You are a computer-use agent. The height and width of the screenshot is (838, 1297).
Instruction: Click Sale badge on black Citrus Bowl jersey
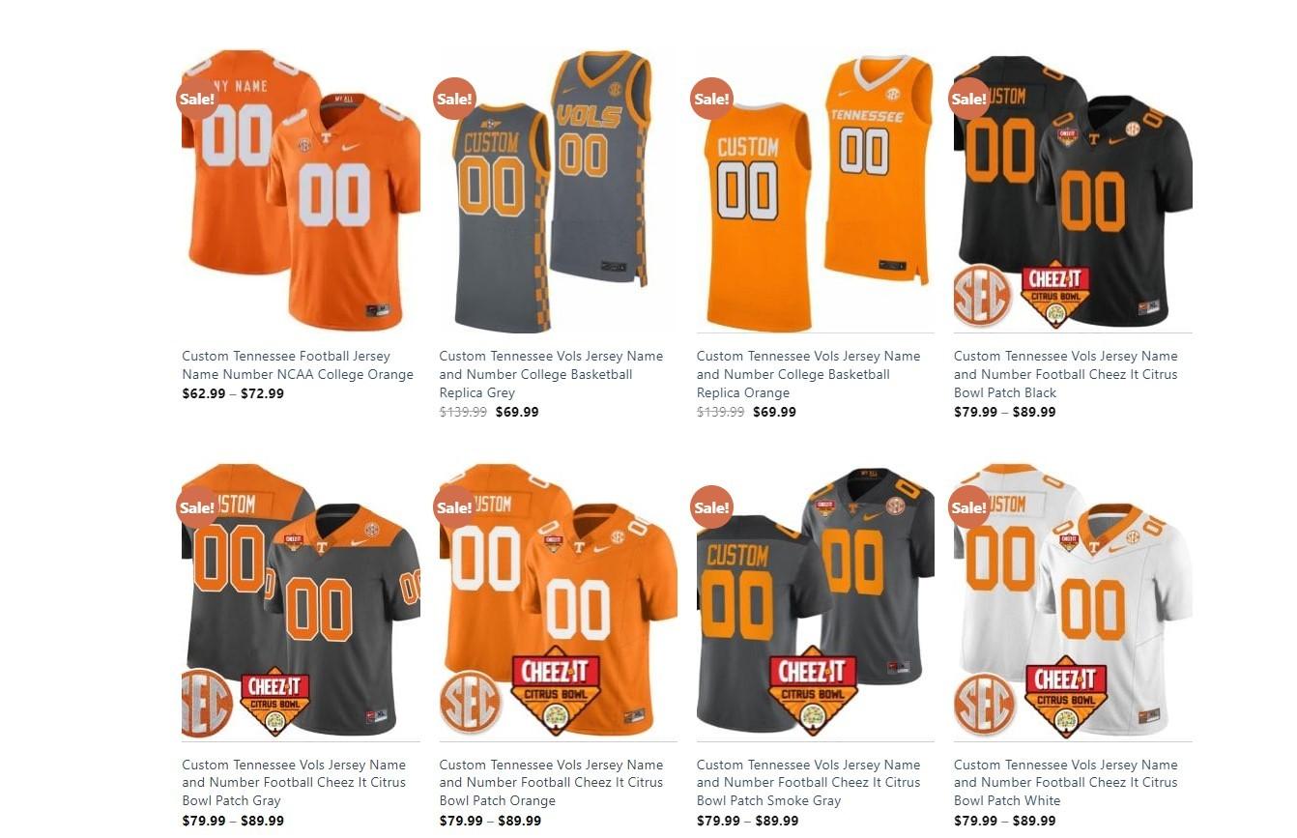point(968,99)
